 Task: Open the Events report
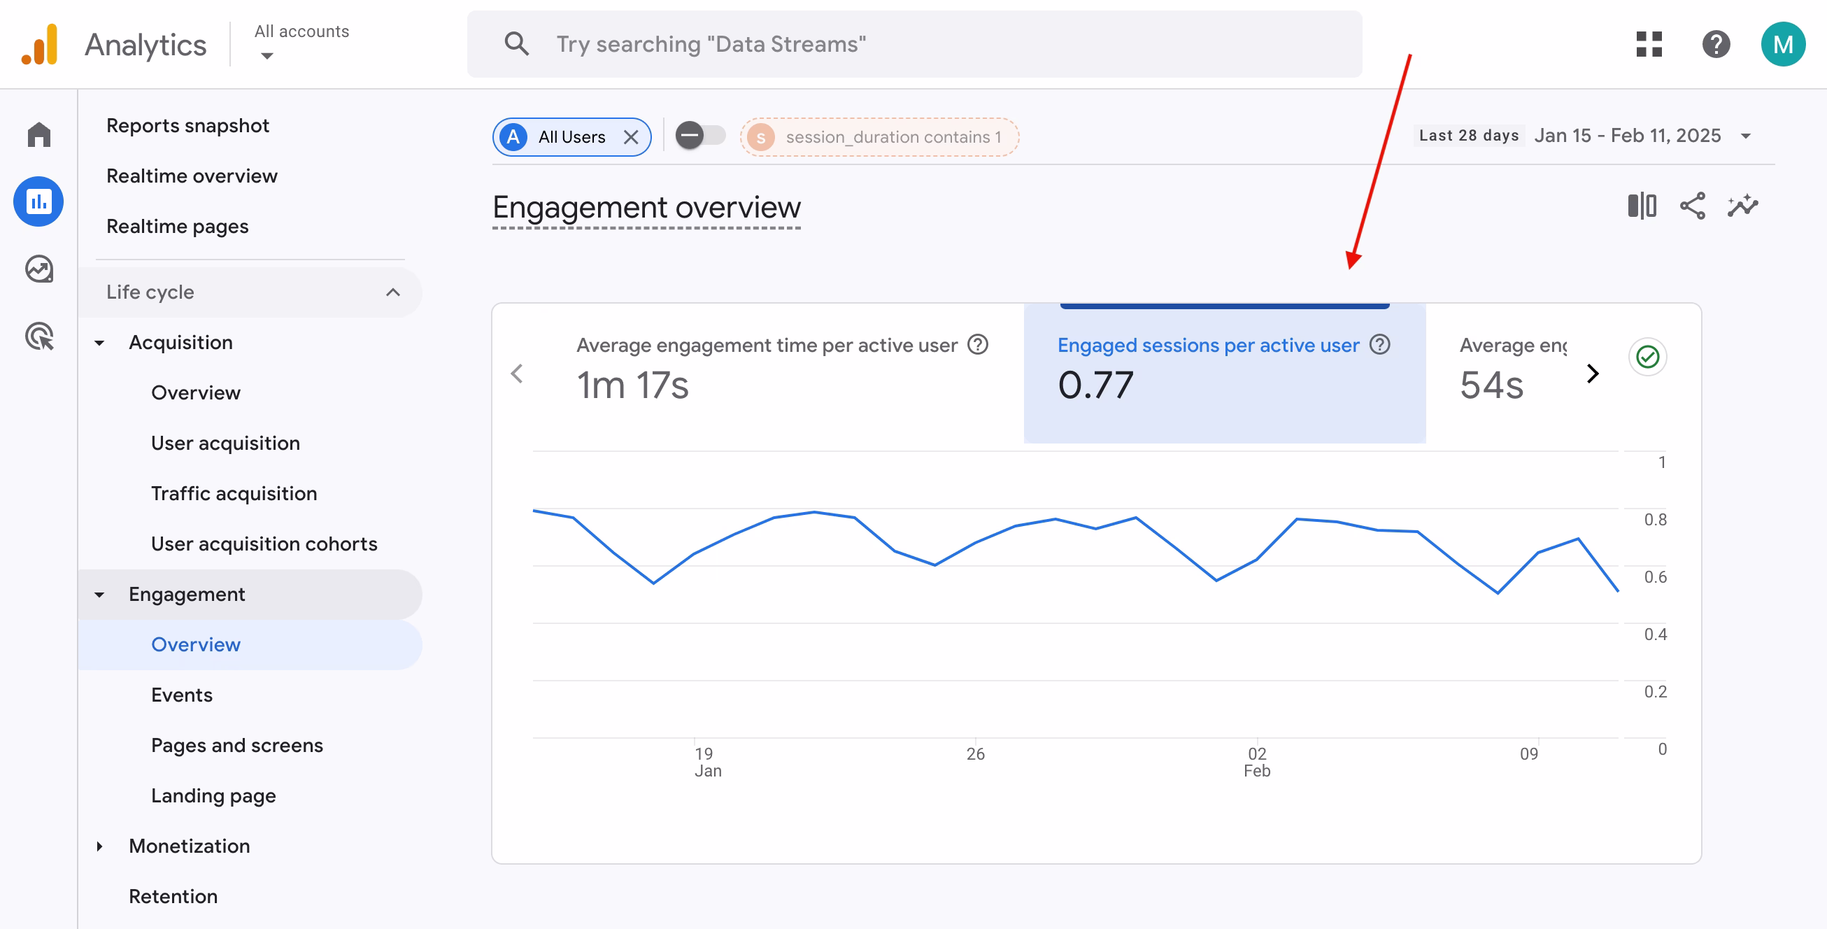[182, 694]
